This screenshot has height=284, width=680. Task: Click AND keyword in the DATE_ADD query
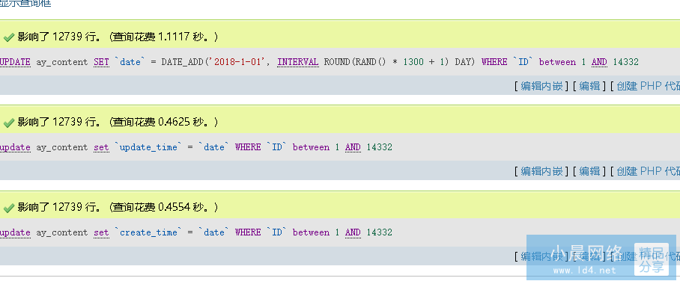coord(599,62)
